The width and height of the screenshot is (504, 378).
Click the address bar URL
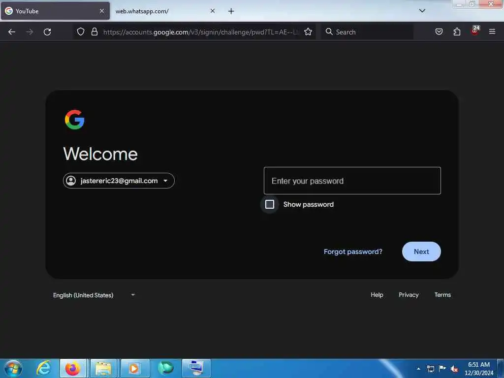201,32
